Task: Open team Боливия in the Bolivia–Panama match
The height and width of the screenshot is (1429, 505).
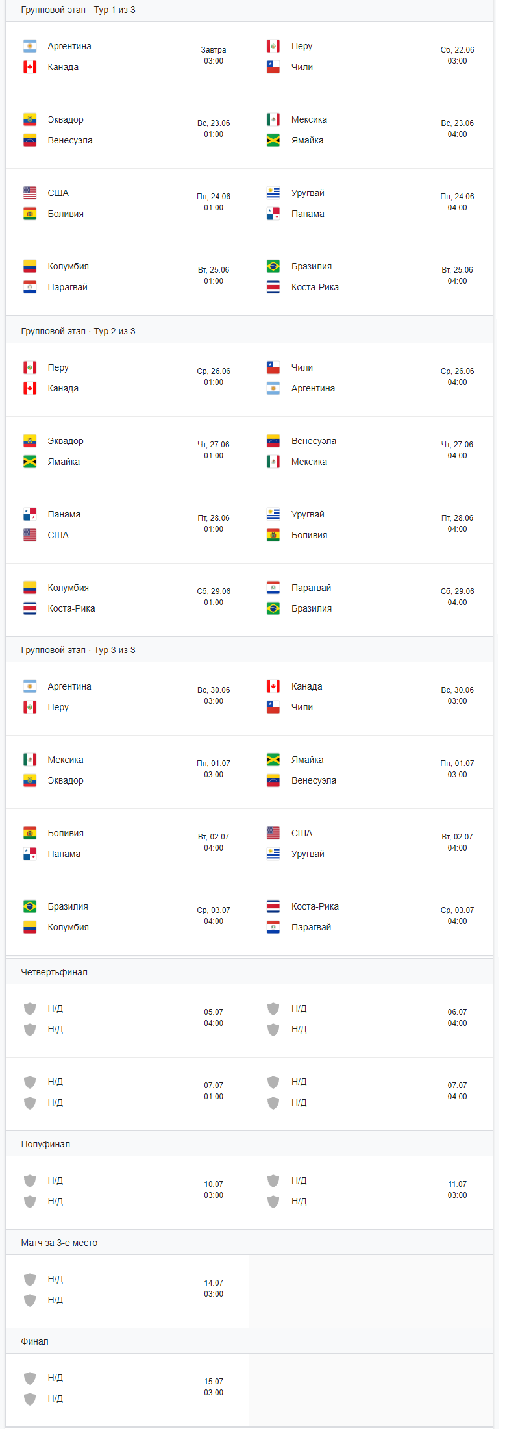Action: [x=66, y=833]
